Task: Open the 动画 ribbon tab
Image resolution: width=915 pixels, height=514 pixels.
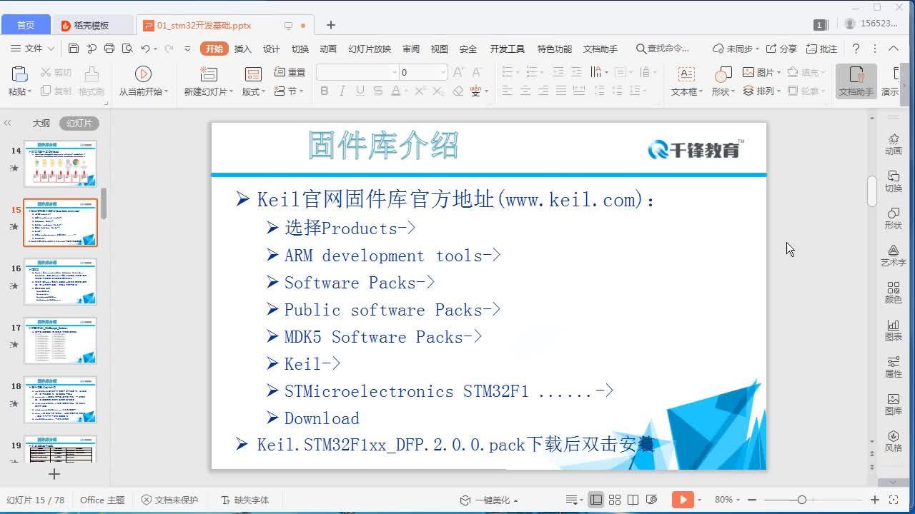Action: tap(328, 49)
